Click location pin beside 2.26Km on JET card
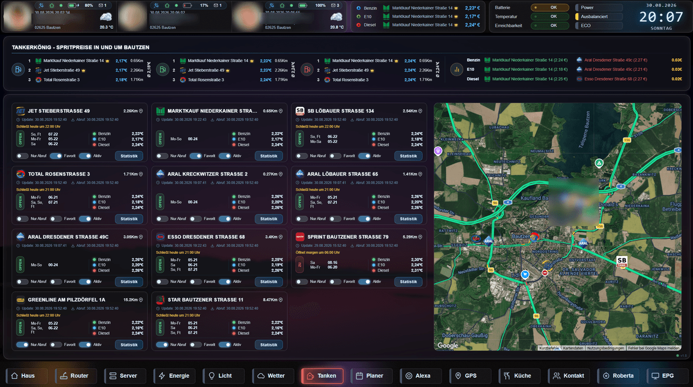Image resolution: width=693 pixels, height=387 pixels. 141,111
